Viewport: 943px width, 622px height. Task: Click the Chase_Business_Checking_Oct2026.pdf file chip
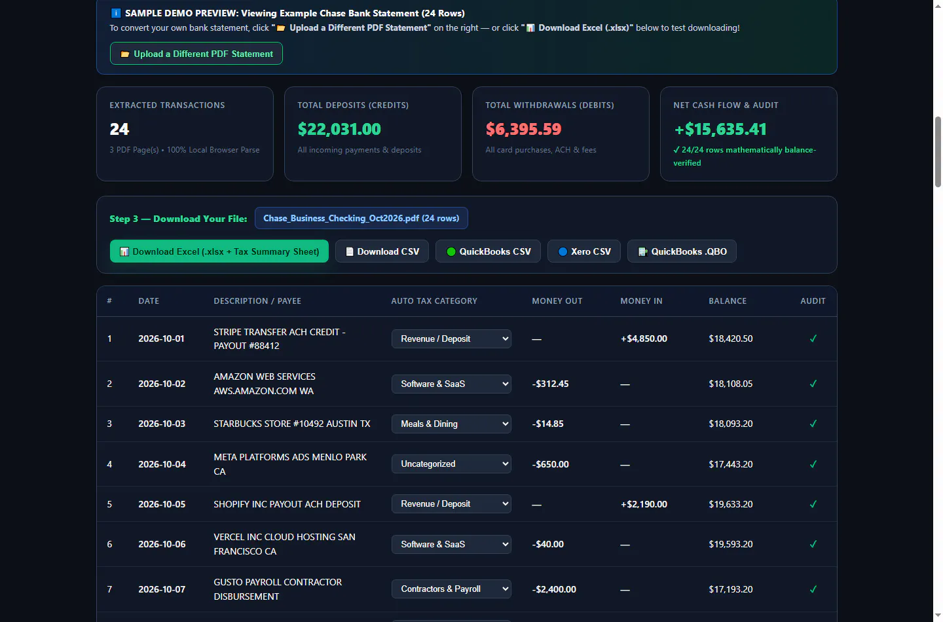click(361, 218)
